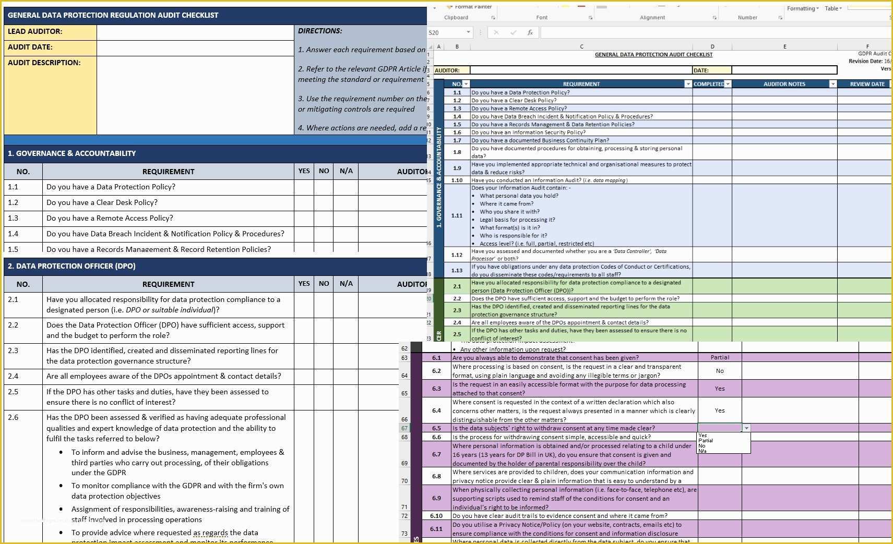Click the formula bar confirm checkmark
This screenshot has height=544, width=893.
[513, 32]
